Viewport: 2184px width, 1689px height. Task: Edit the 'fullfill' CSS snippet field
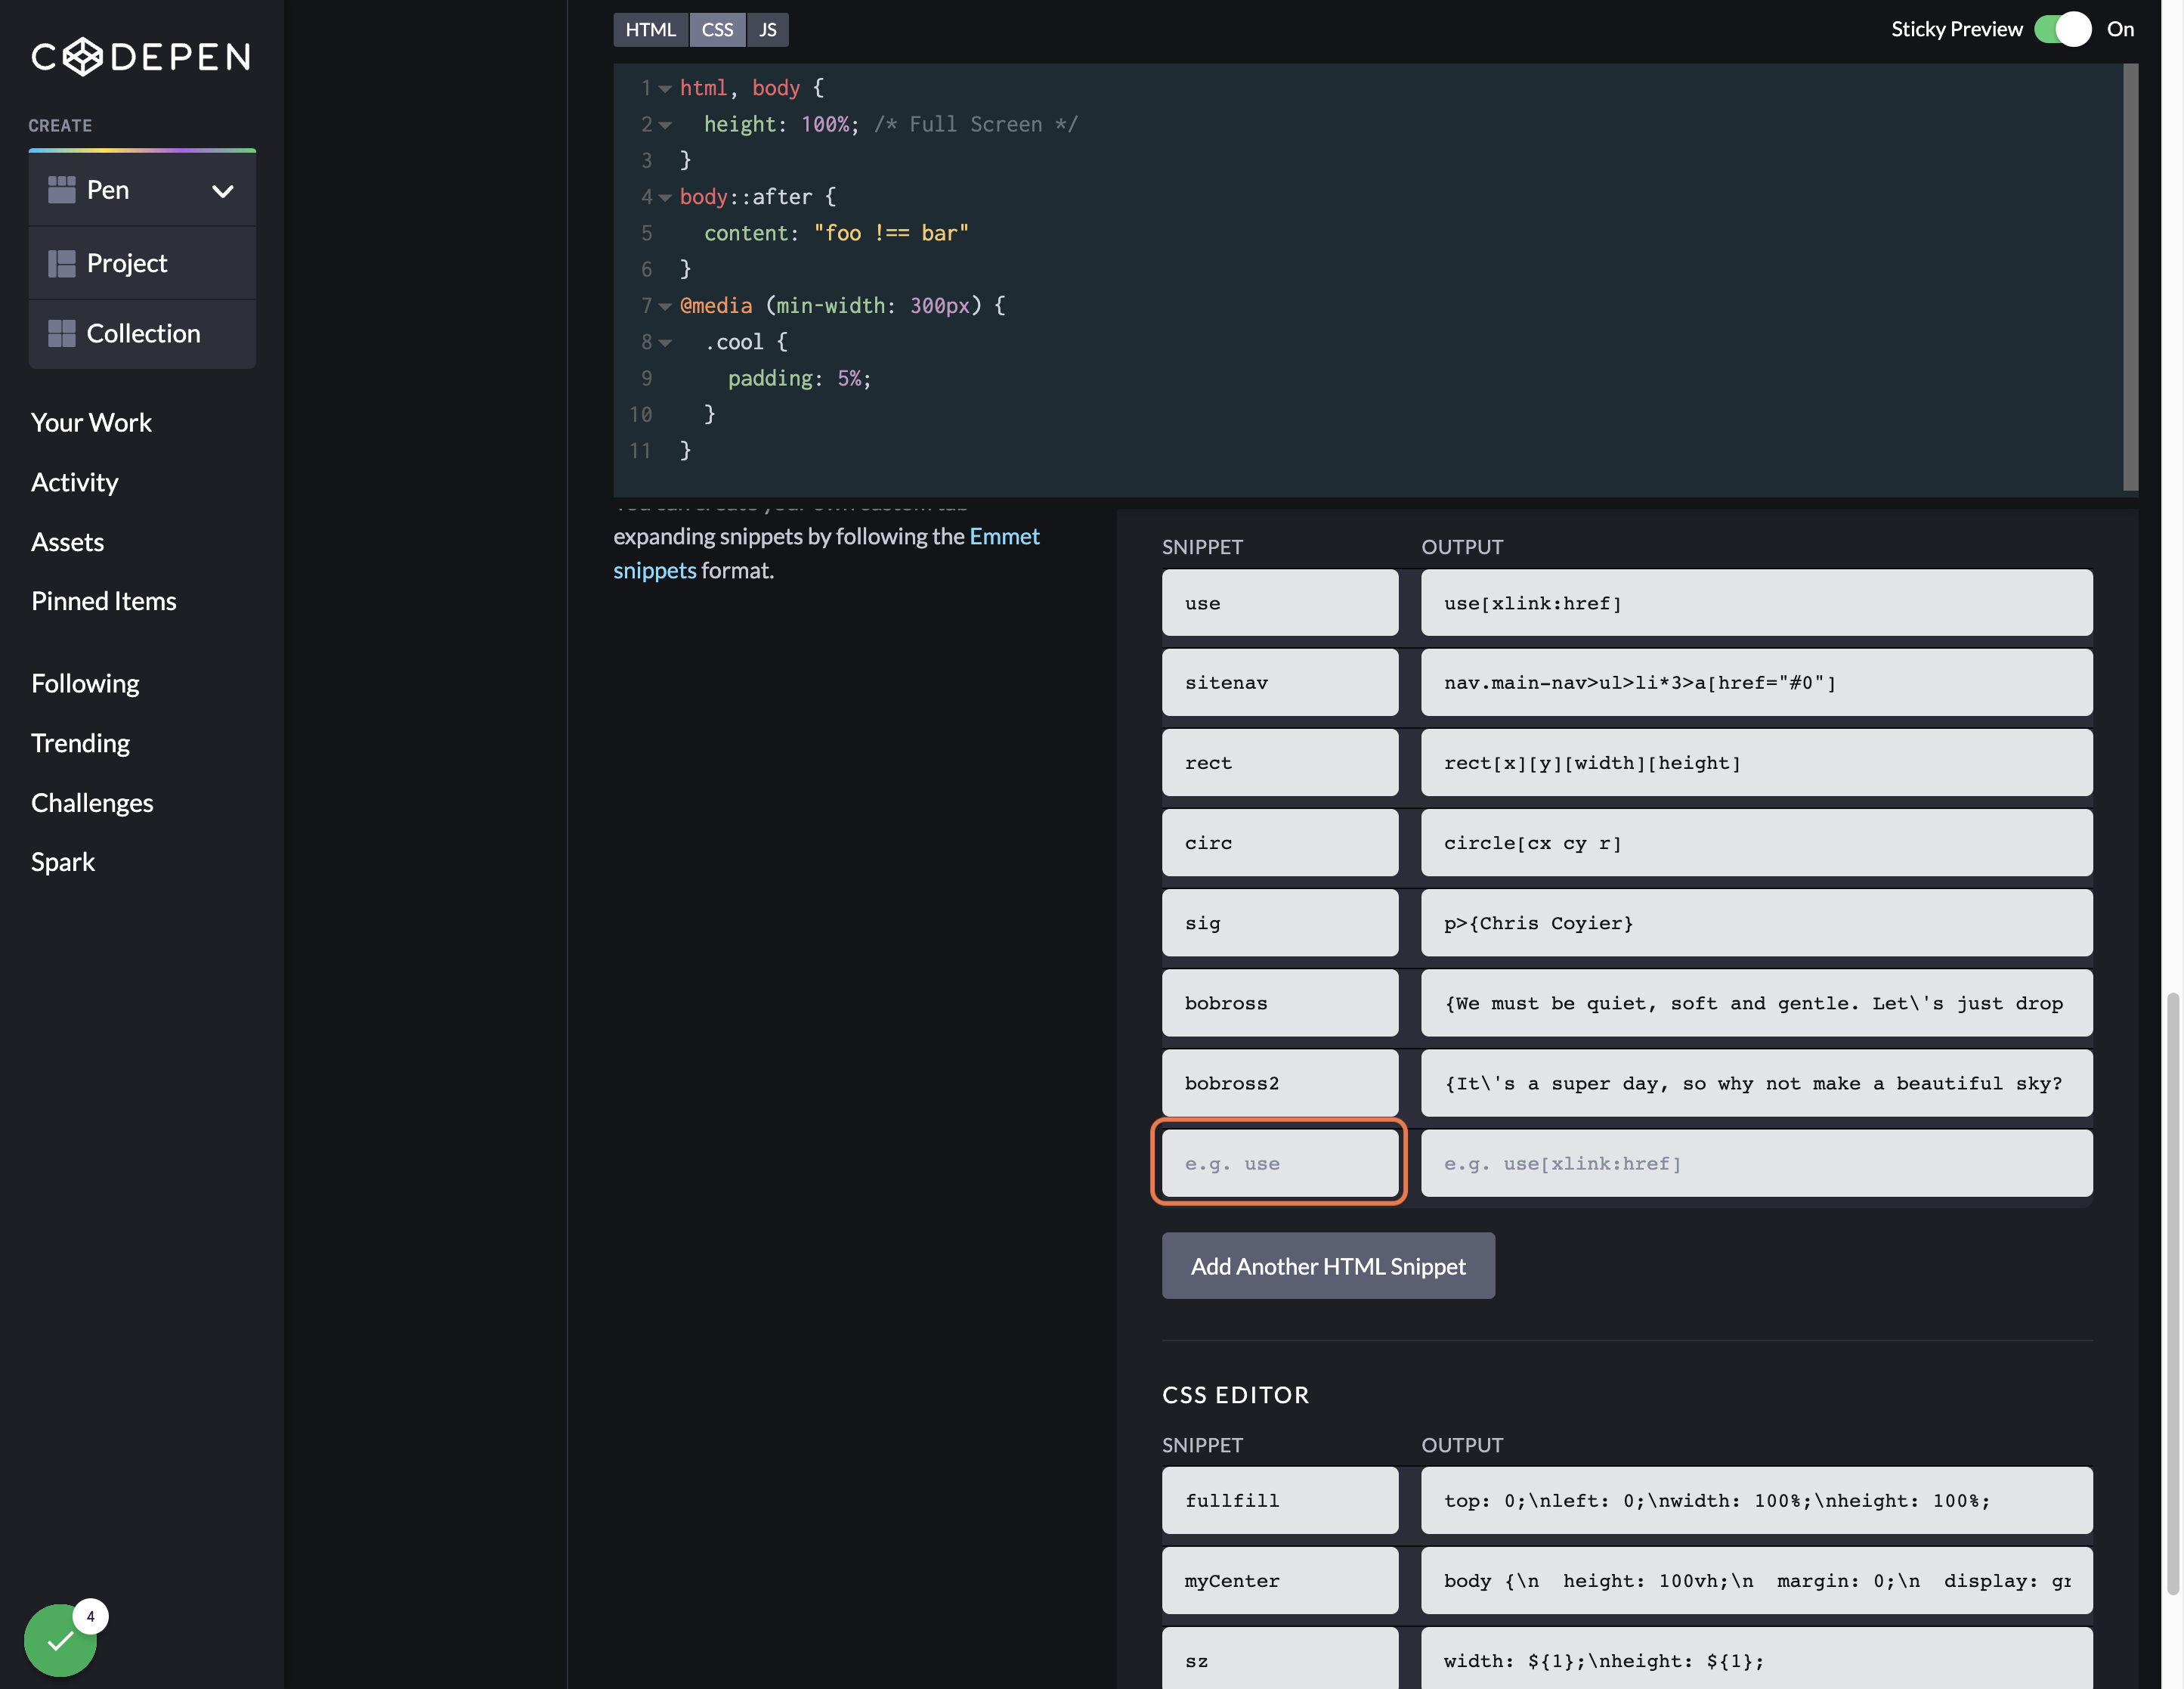[x=1280, y=1500]
